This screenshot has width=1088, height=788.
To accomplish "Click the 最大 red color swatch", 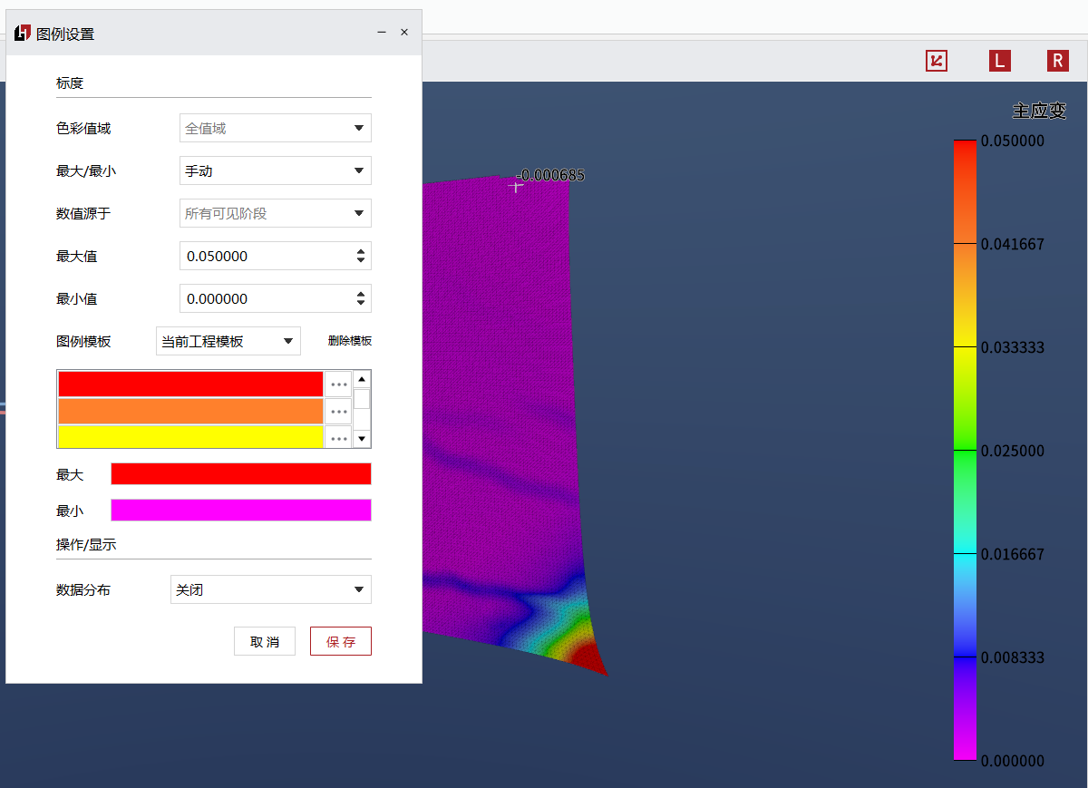I will click(x=240, y=474).
